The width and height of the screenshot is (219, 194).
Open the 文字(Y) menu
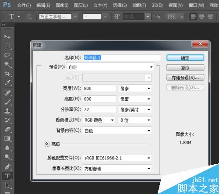tap(100, 5)
